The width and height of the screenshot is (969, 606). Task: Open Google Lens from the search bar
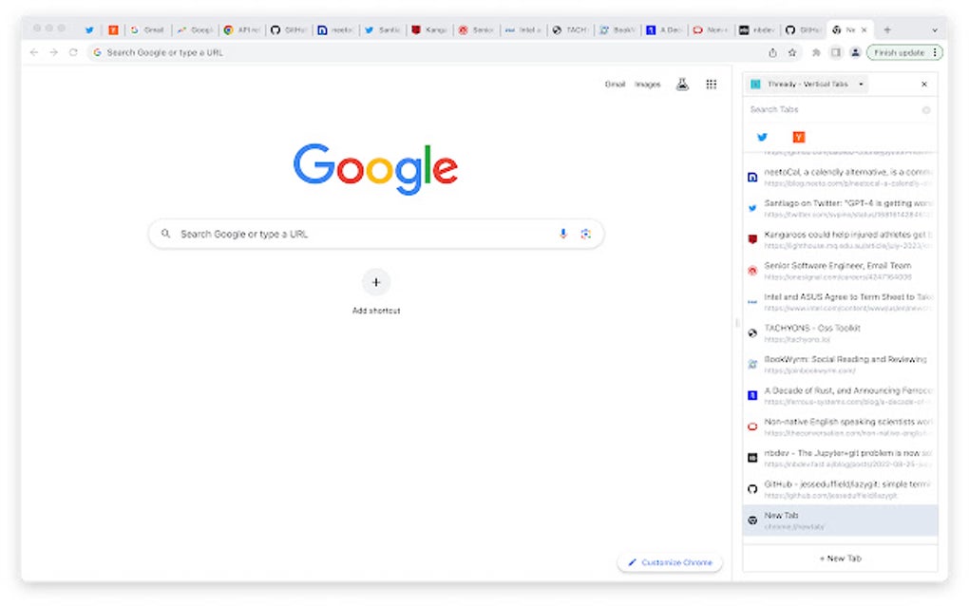[x=586, y=234]
